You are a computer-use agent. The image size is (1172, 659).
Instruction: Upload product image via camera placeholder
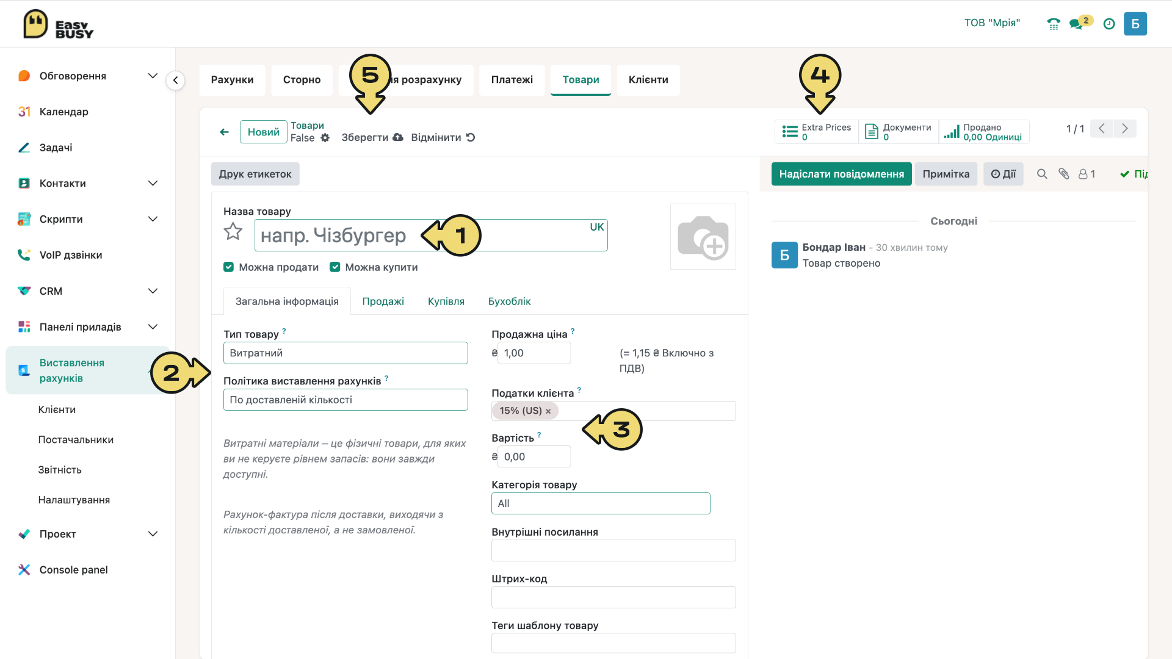[x=703, y=237]
